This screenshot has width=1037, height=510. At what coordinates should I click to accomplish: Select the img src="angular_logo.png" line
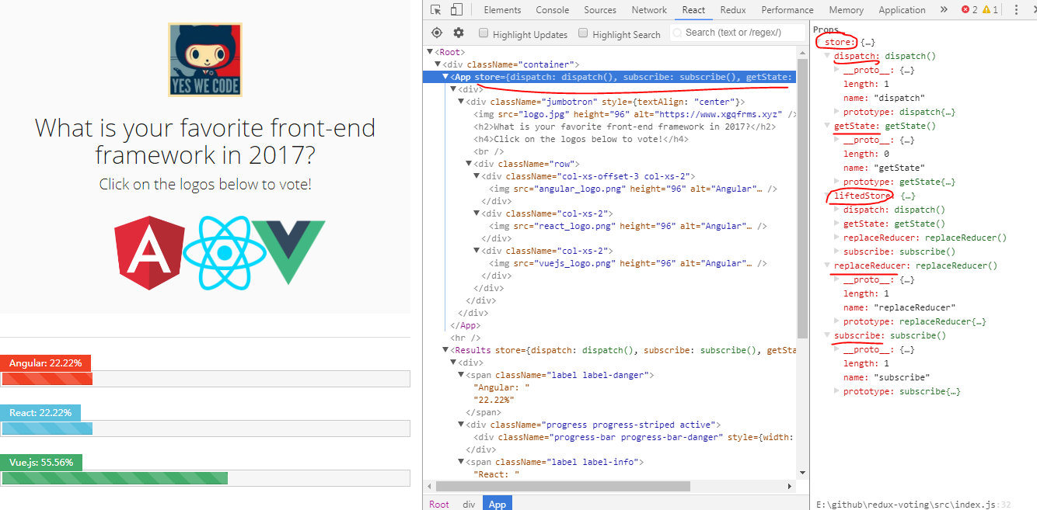pyautogui.click(x=633, y=189)
